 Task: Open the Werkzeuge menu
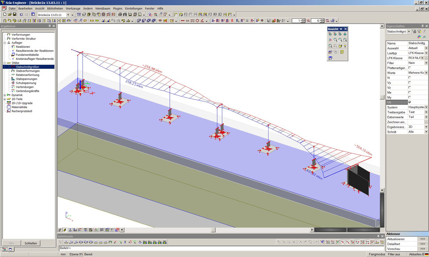coord(73,8)
